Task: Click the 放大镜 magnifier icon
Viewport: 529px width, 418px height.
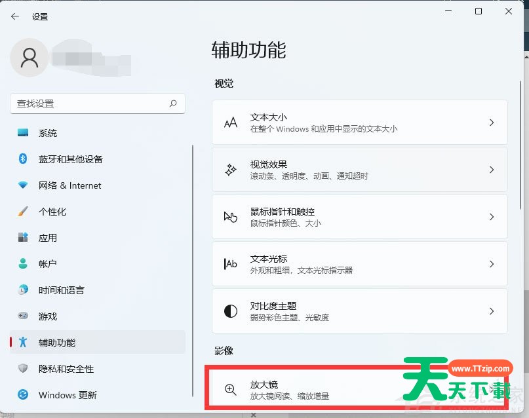Action: (x=231, y=390)
